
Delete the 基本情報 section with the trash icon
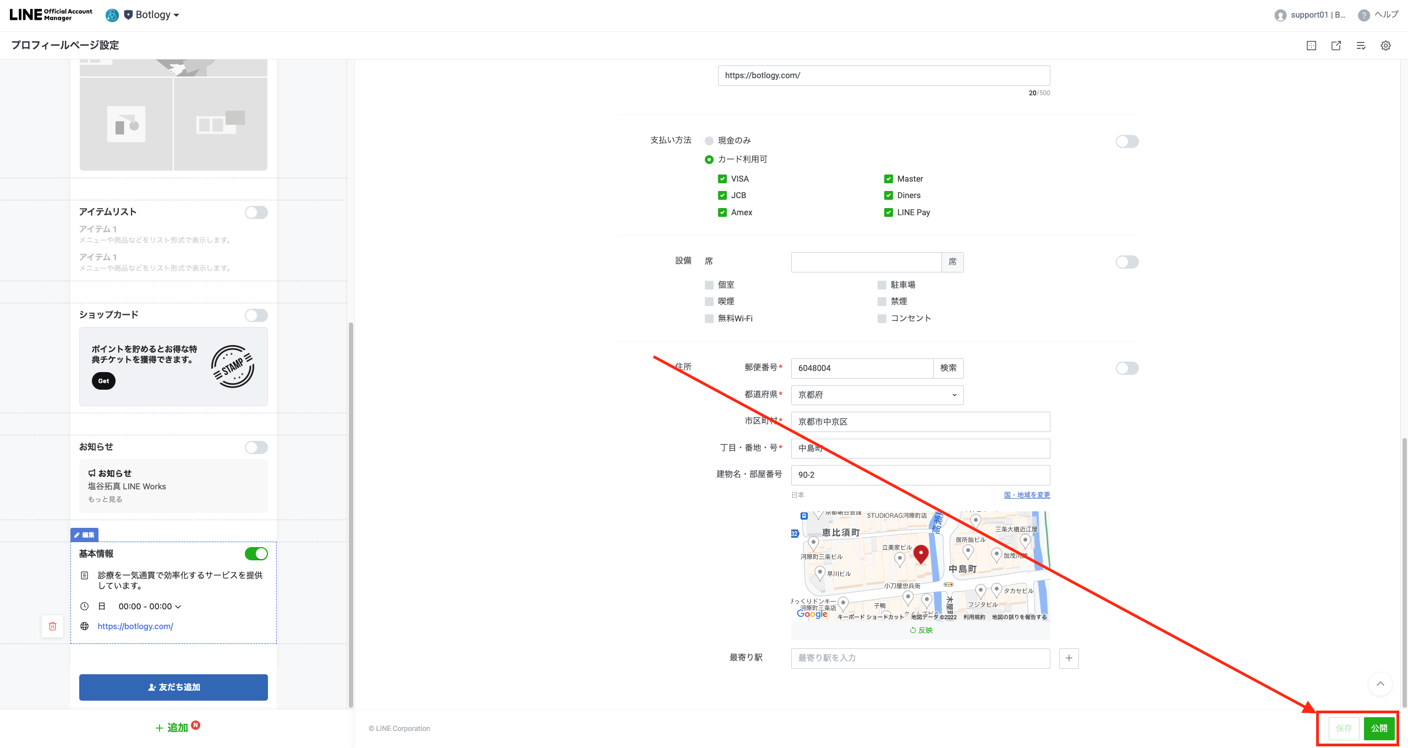point(53,626)
